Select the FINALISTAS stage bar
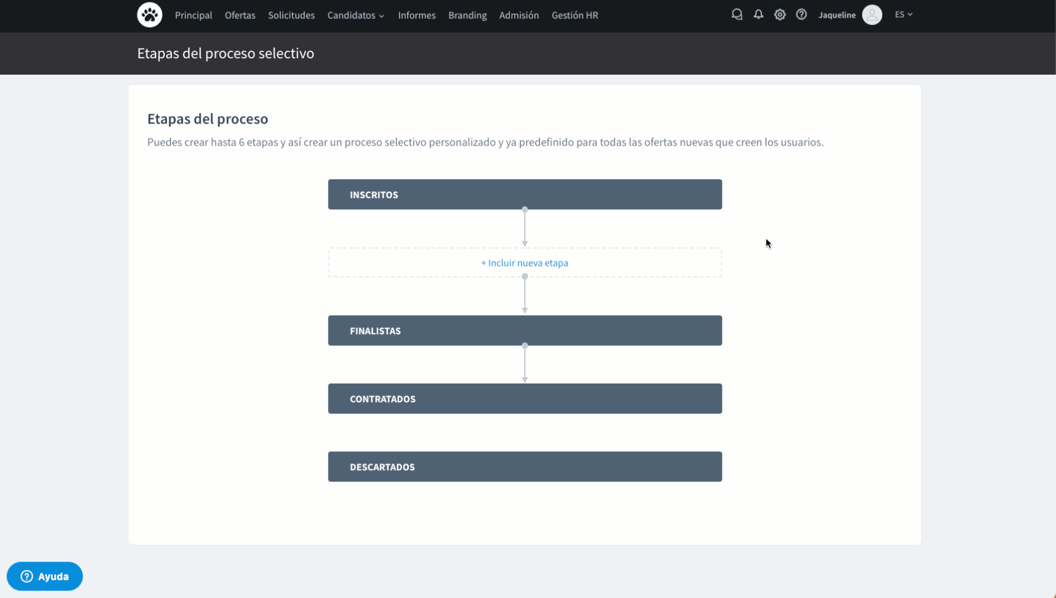The image size is (1056, 598). tap(524, 330)
